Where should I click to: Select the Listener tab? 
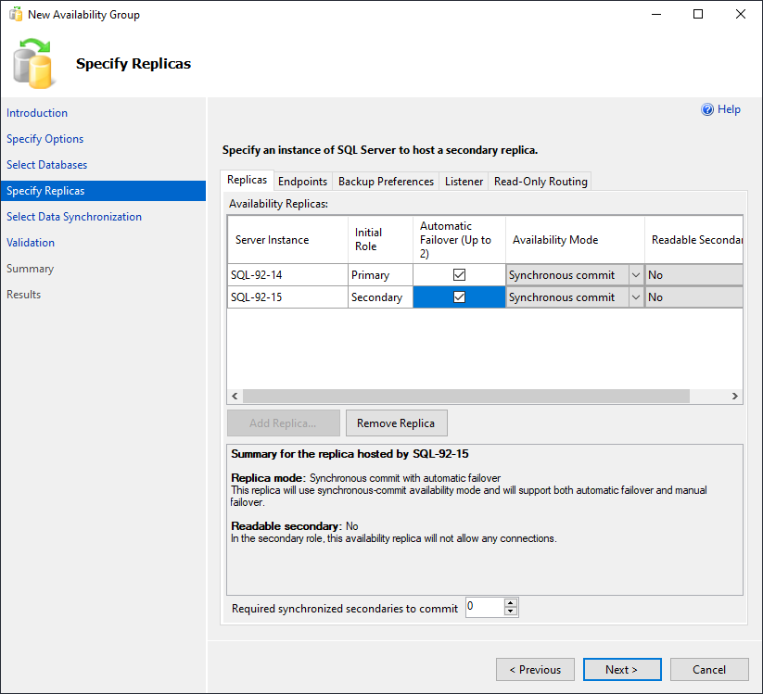click(x=464, y=182)
